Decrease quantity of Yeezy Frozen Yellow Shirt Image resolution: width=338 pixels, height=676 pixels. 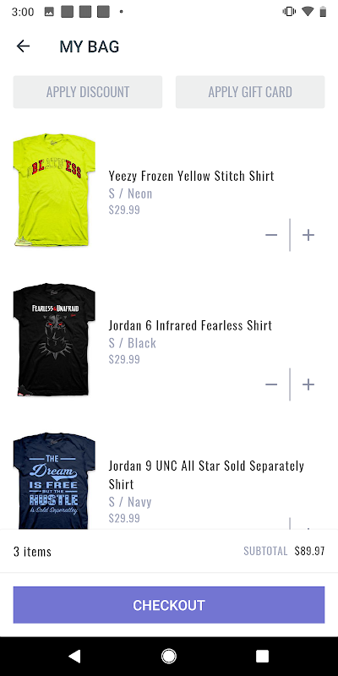point(271,235)
